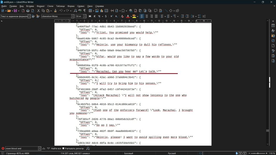
Task: Toggle formatting marks (pilcrow) icon
Action: (x=84, y=11)
